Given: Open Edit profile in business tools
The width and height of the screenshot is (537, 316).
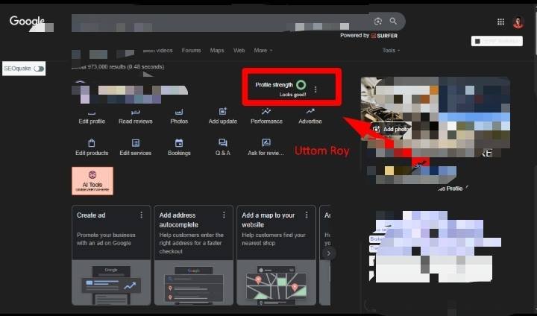Looking at the screenshot, I should (x=91, y=115).
